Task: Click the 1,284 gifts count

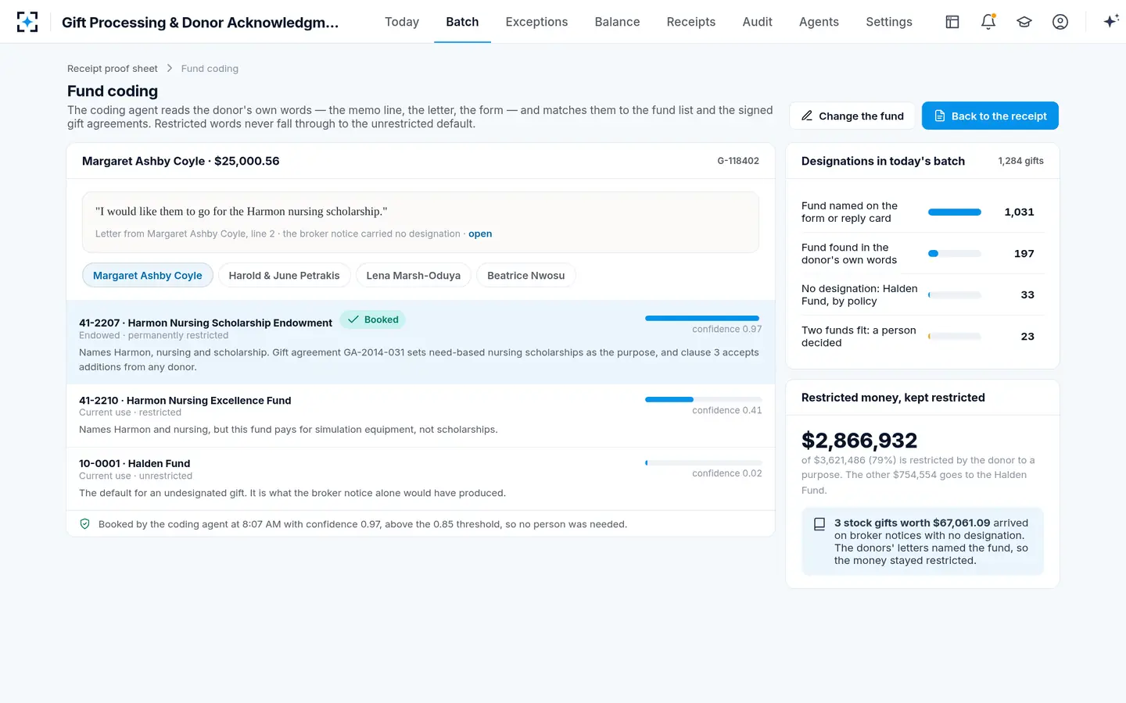Action: (1020, 161)
